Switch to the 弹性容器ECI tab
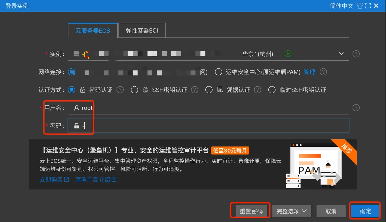The image size is (386, 222). (142, 30)
